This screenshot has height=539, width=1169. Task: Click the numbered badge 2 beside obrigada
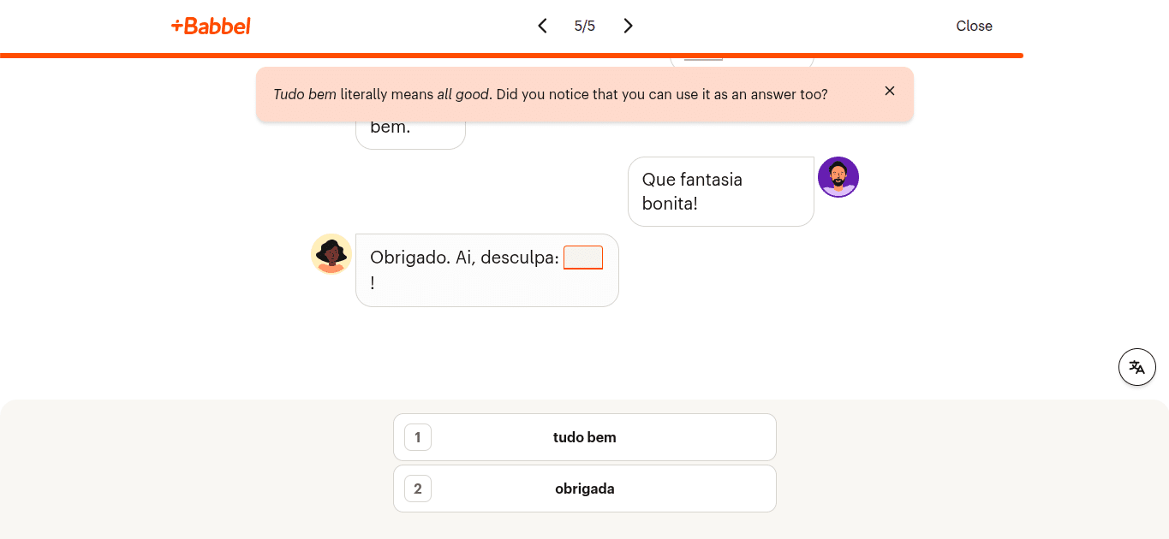pyautogui.click(x=417, y=489)
